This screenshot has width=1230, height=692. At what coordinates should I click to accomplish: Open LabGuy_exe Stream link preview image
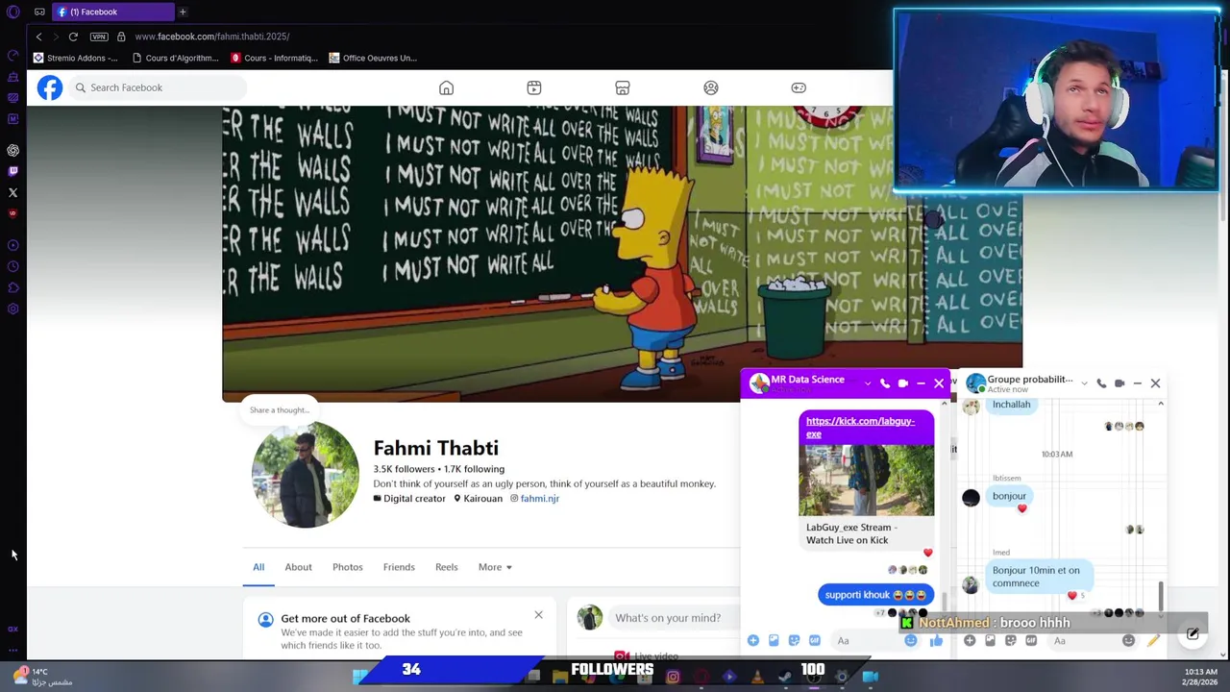[x=866, y=480]
